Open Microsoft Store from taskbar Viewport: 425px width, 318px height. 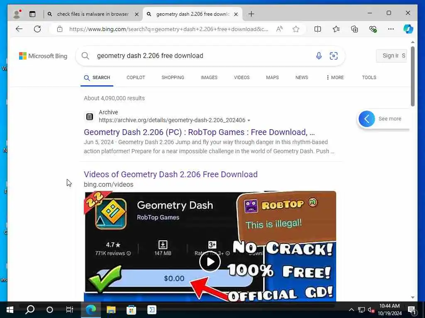[131, 310]
